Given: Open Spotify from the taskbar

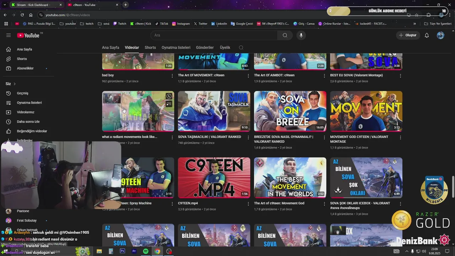Looking at the screenshot, I should (146, 251).
